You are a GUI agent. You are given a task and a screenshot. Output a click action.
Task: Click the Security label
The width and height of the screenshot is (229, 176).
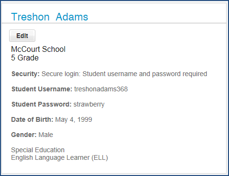[25, 74]
